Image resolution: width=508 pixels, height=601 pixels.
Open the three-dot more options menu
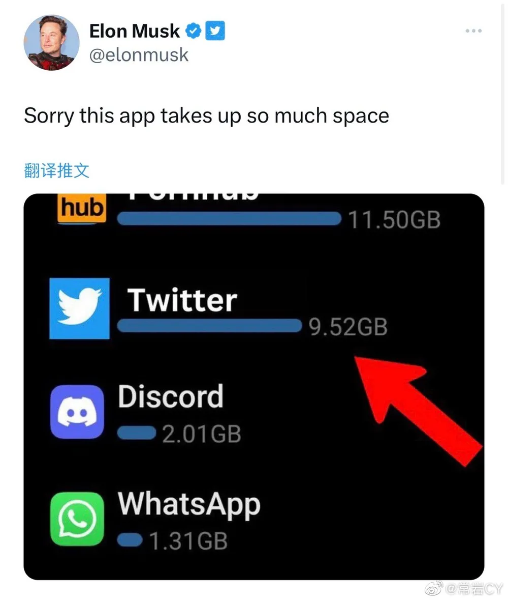point(473,31)
